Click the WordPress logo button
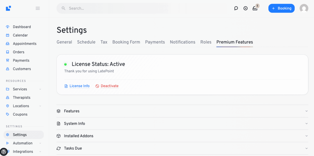This screenshot has width=314, height=156. tap(4, 152)
